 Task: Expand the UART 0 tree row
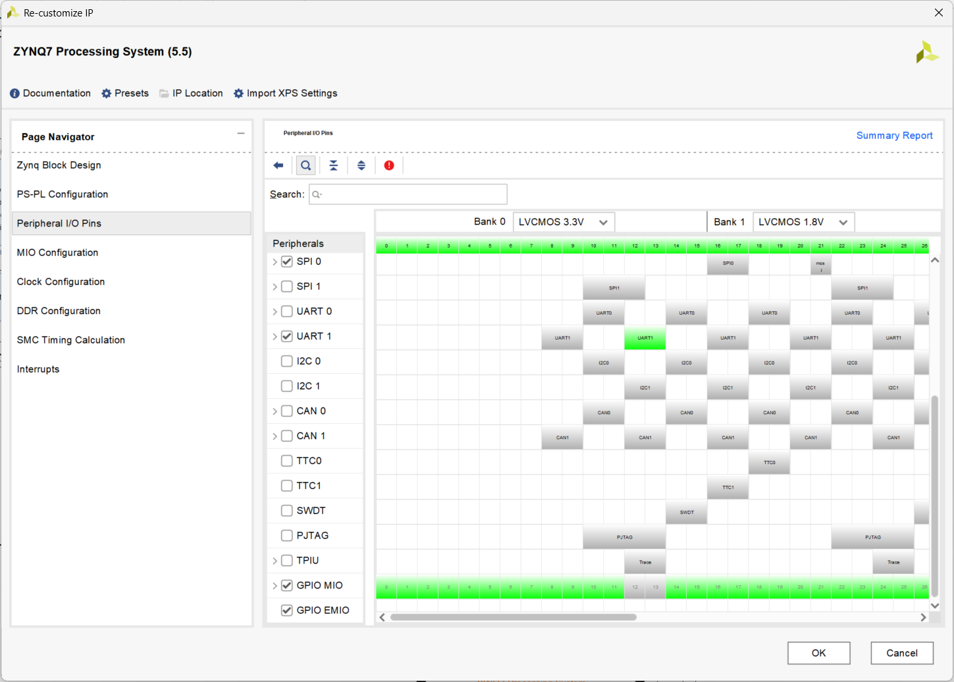coord(275,312)
